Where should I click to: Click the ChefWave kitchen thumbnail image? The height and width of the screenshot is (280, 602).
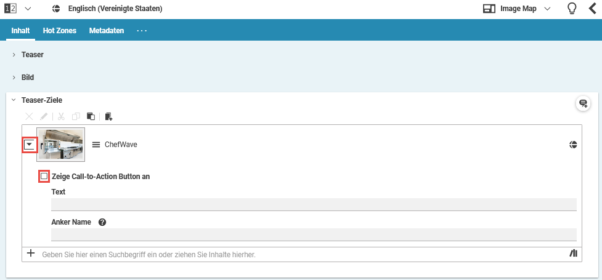60,145
